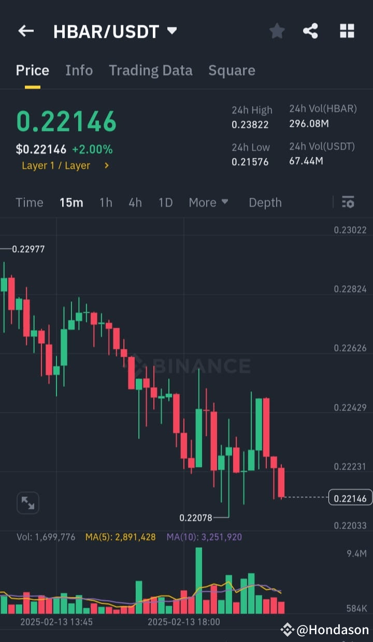Favorite HBAR/USDT using the star icon

pos(277,31)
